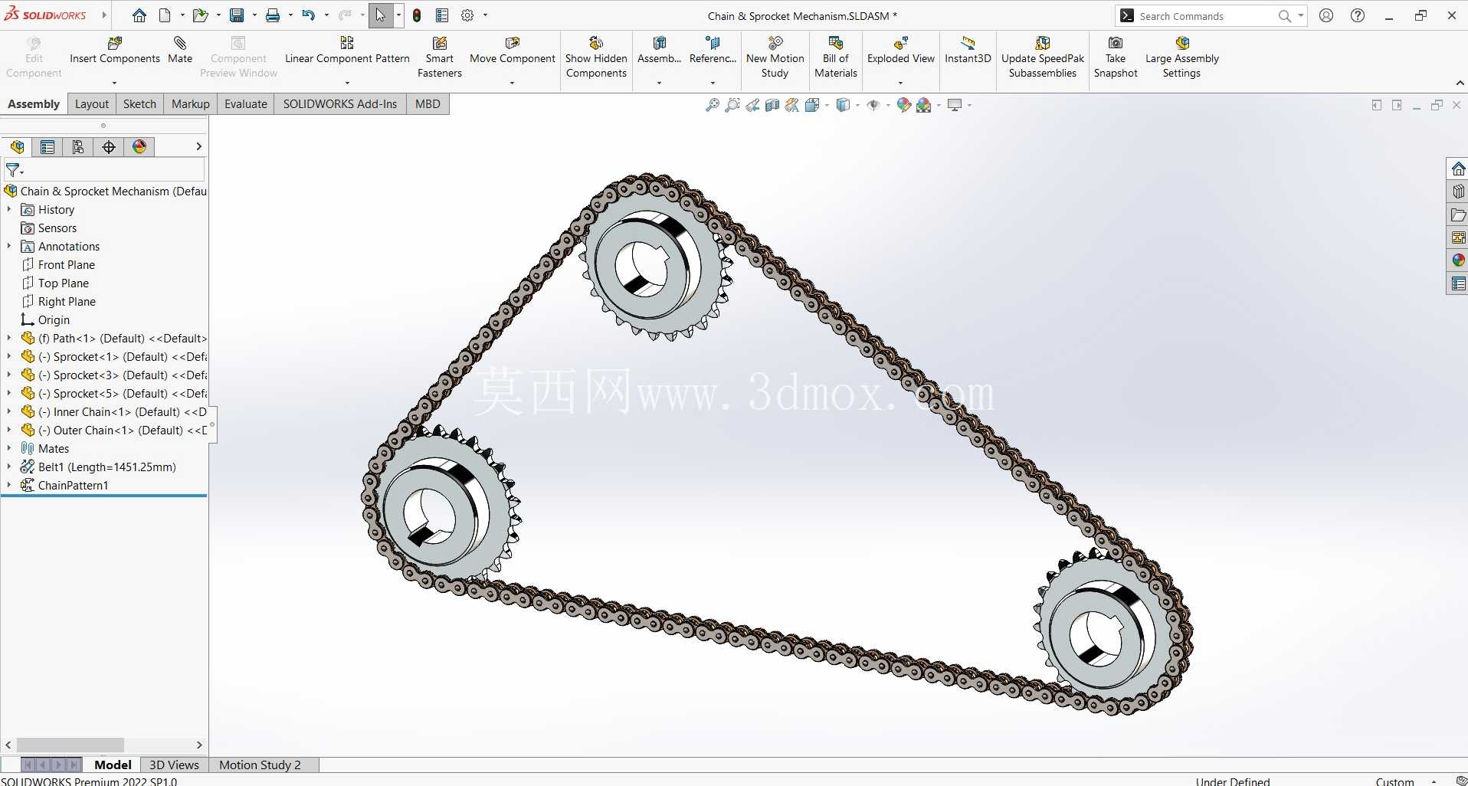Click Move Component tool
Screen dimensions: 1468x786
coord(512,51)
